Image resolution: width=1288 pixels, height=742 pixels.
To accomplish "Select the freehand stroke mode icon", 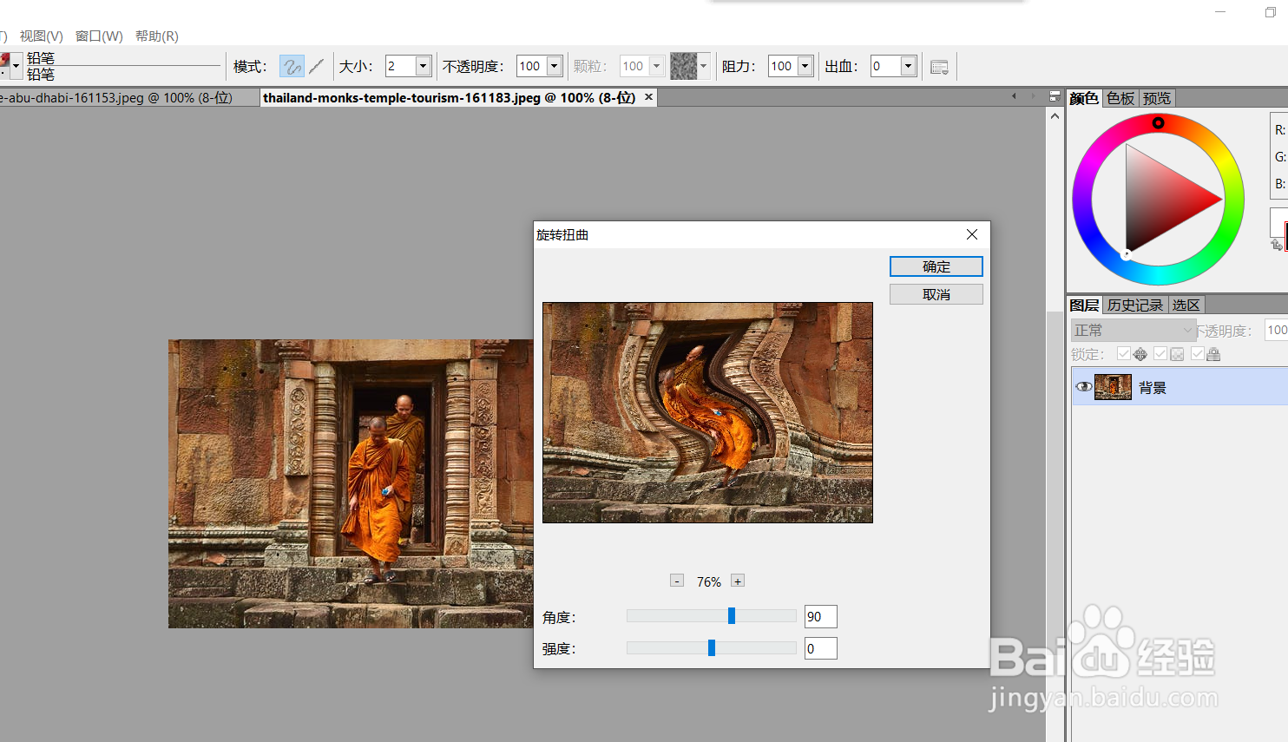I will (292, 67).
